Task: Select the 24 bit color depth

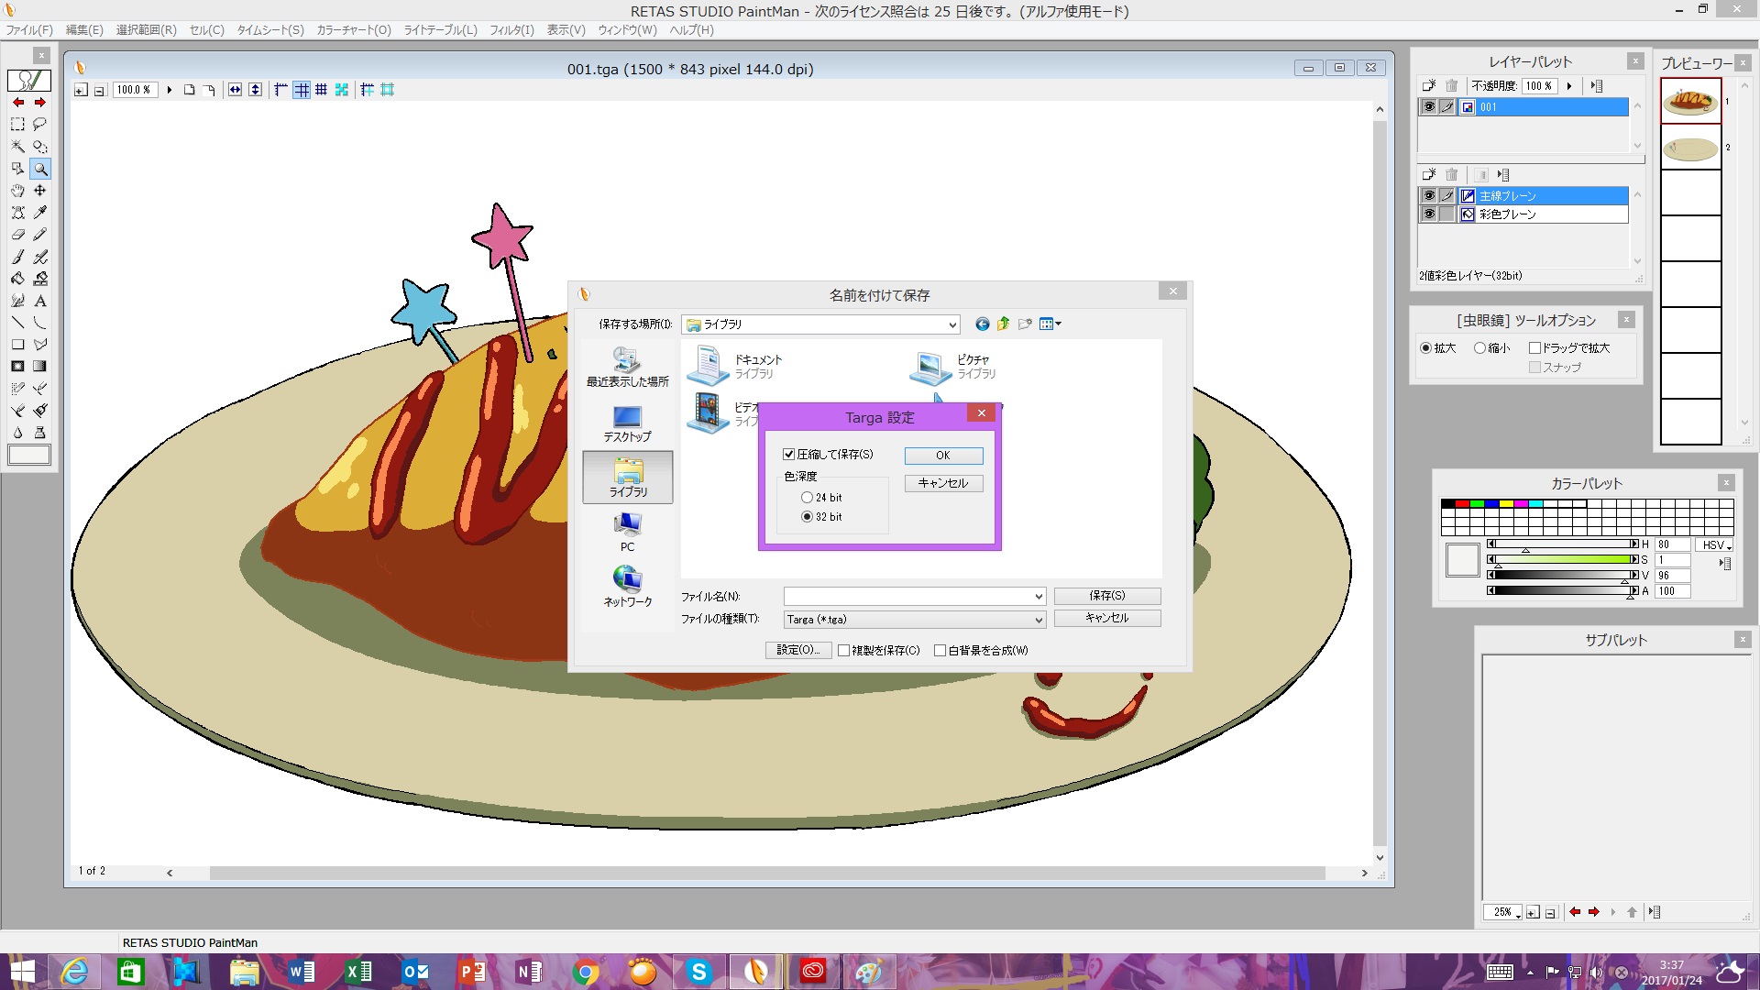Action: [807, 498]
